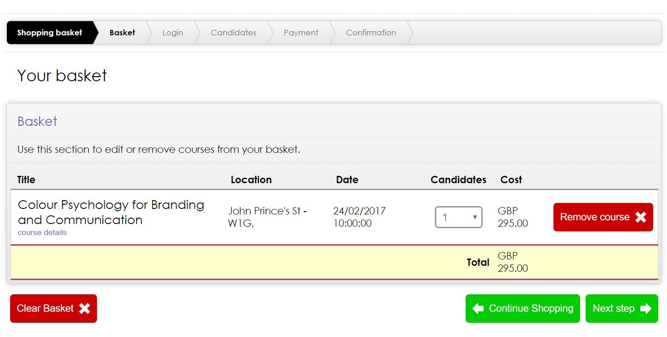
Task: Clear the entire basket
Action: 53,309
